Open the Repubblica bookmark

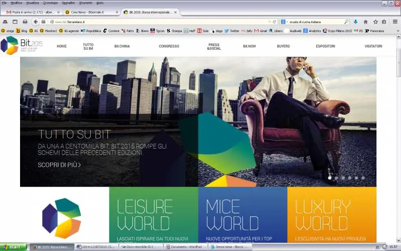91,31
